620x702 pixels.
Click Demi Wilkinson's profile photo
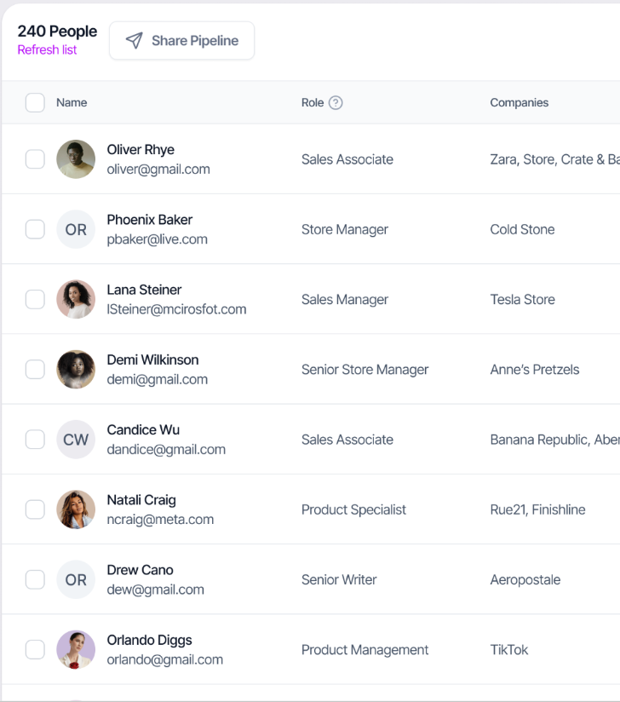(x=76, y=370)
